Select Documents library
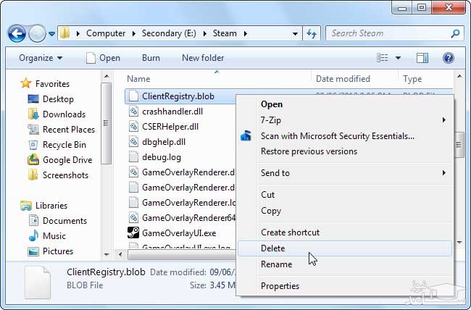 [x=58, y=220]
